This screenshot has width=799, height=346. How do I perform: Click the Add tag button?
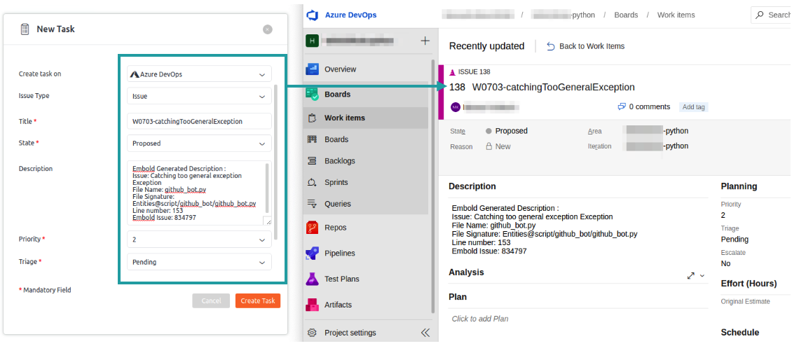tap(694, 107)
